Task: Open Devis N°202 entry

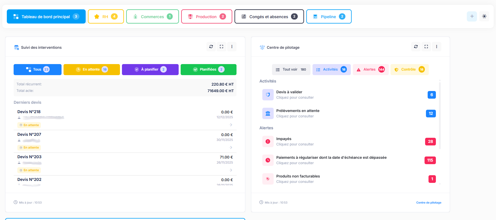Action: pos(125,181)
